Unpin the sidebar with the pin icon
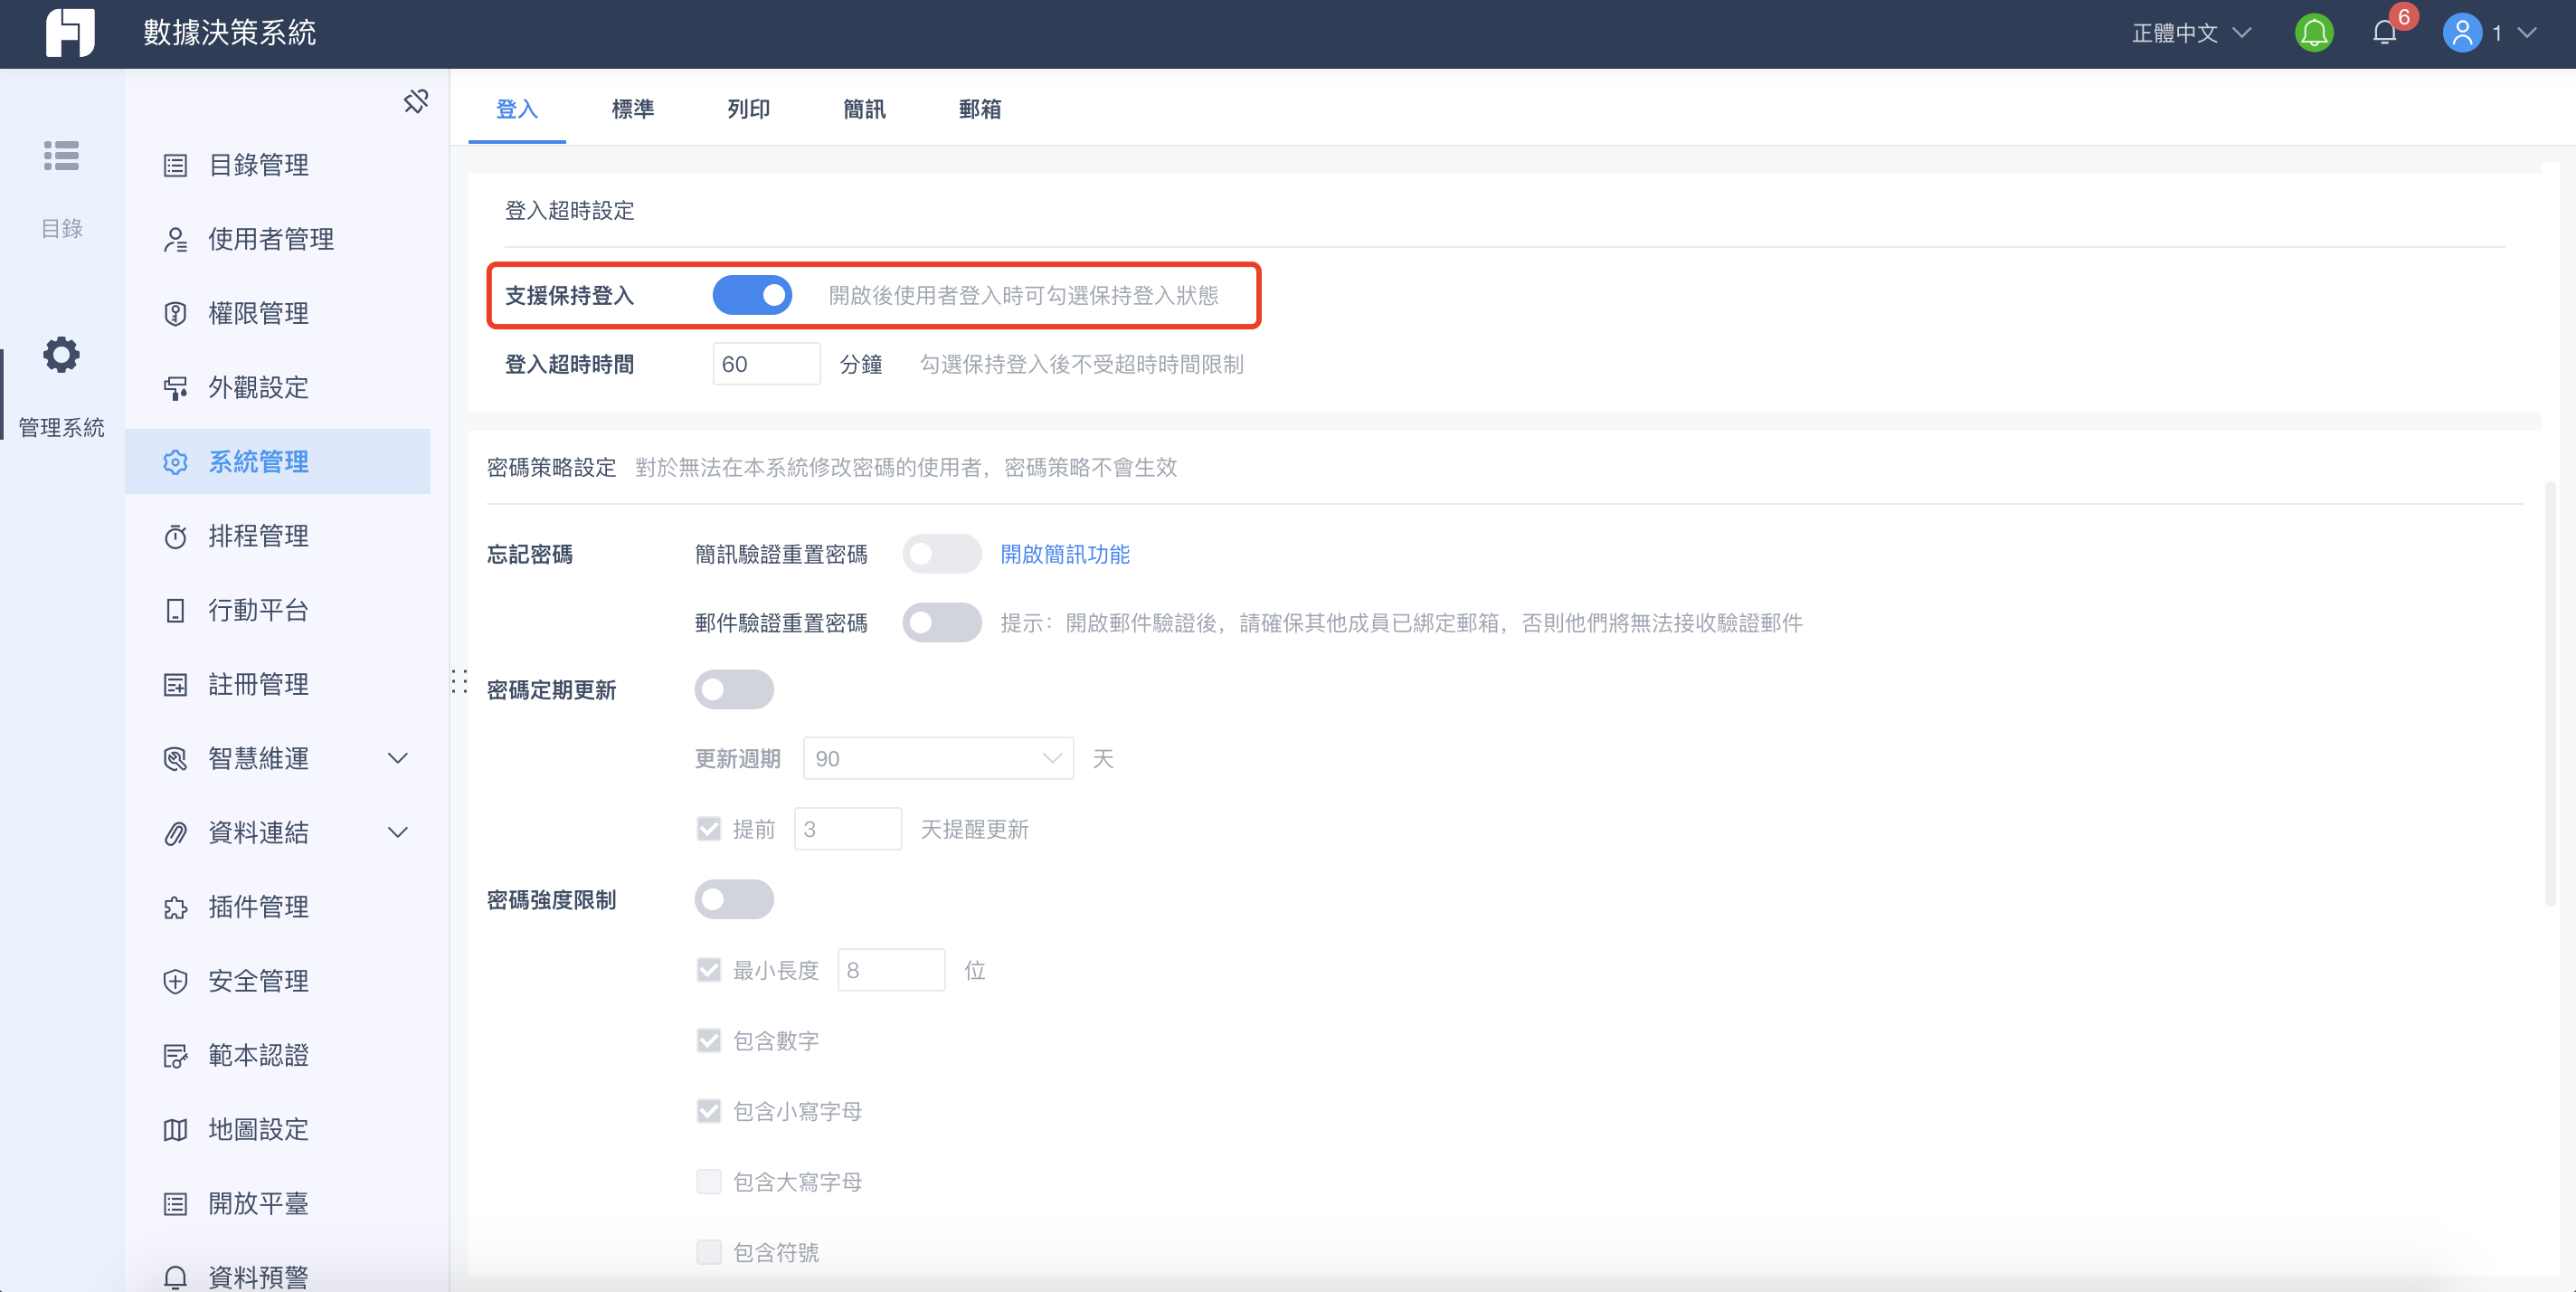The height and width of the screenshot is (1292, 2576). click(416, 101)
